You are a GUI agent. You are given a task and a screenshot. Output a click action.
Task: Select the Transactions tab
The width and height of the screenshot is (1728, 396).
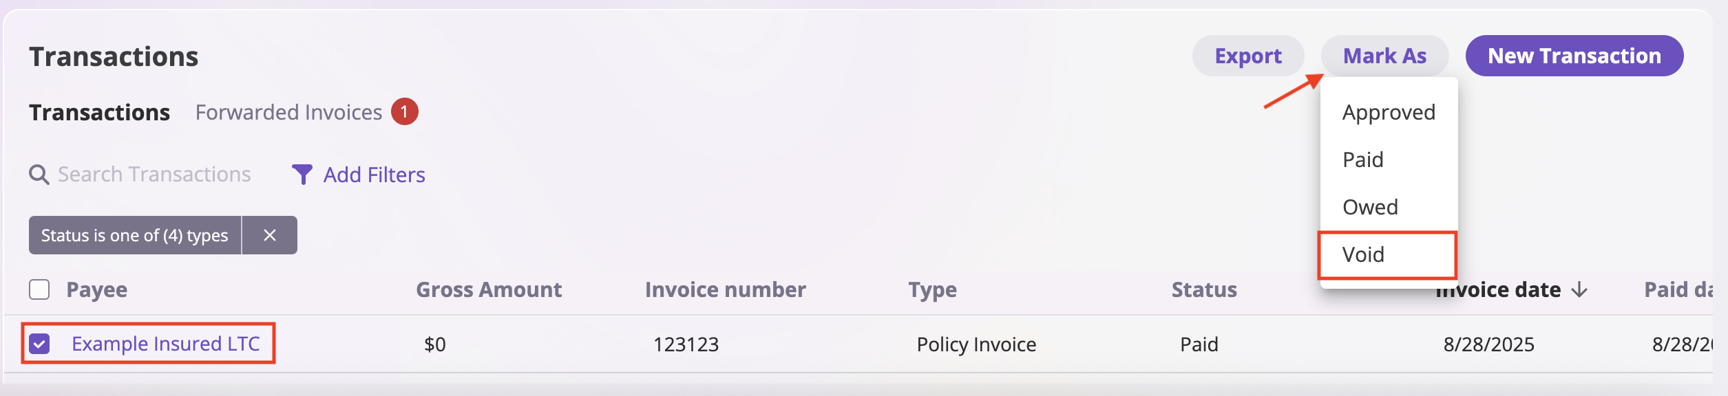click(99, 111)
